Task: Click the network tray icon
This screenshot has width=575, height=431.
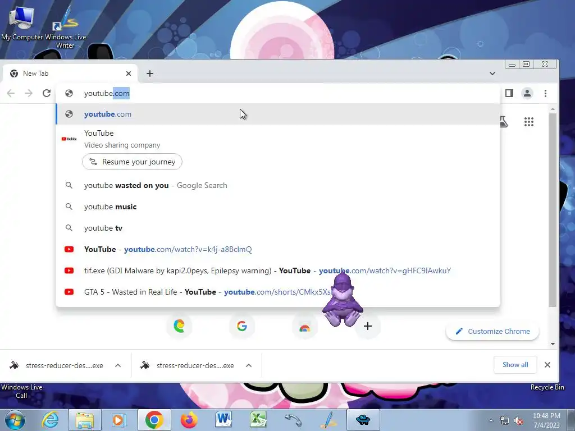Action: 505,420
